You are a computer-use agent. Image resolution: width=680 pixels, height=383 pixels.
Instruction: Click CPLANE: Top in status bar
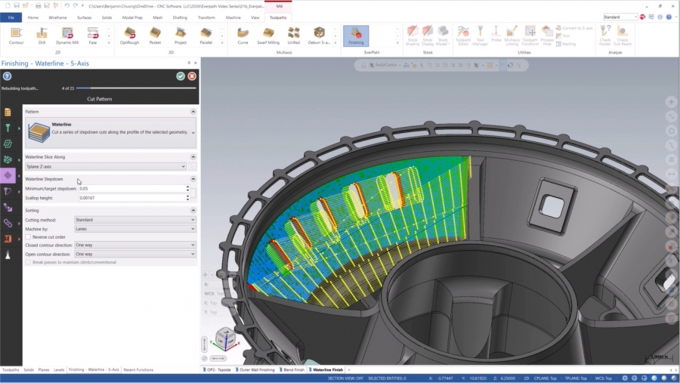[x=546, y=378]
